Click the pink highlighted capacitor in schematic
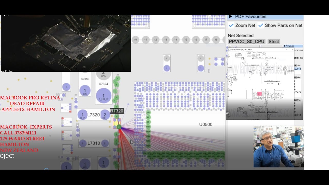Viewport: 329px width, 185px height. (259, 94)
